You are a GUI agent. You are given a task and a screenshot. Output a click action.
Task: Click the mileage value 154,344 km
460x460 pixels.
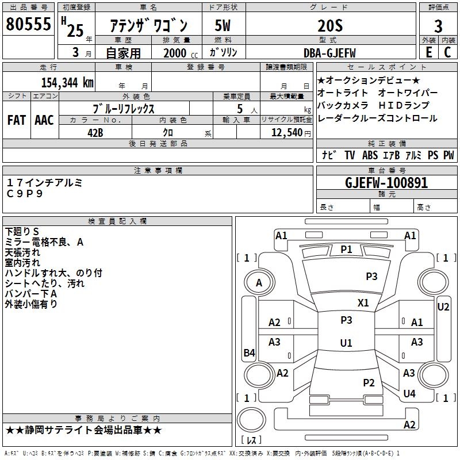(x=67, y=82)
